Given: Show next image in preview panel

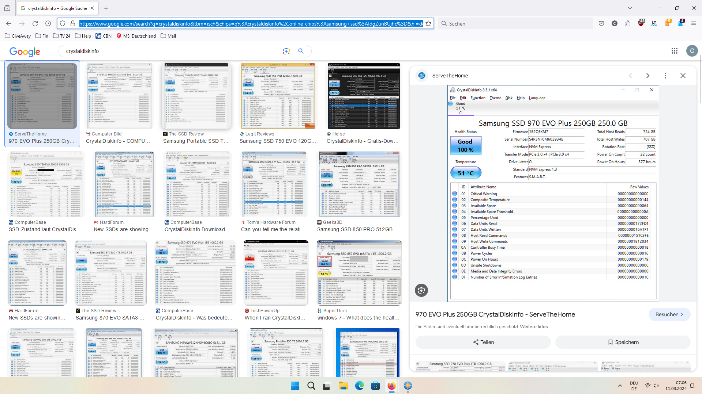Looking at the screenshot, I should 648,76.
